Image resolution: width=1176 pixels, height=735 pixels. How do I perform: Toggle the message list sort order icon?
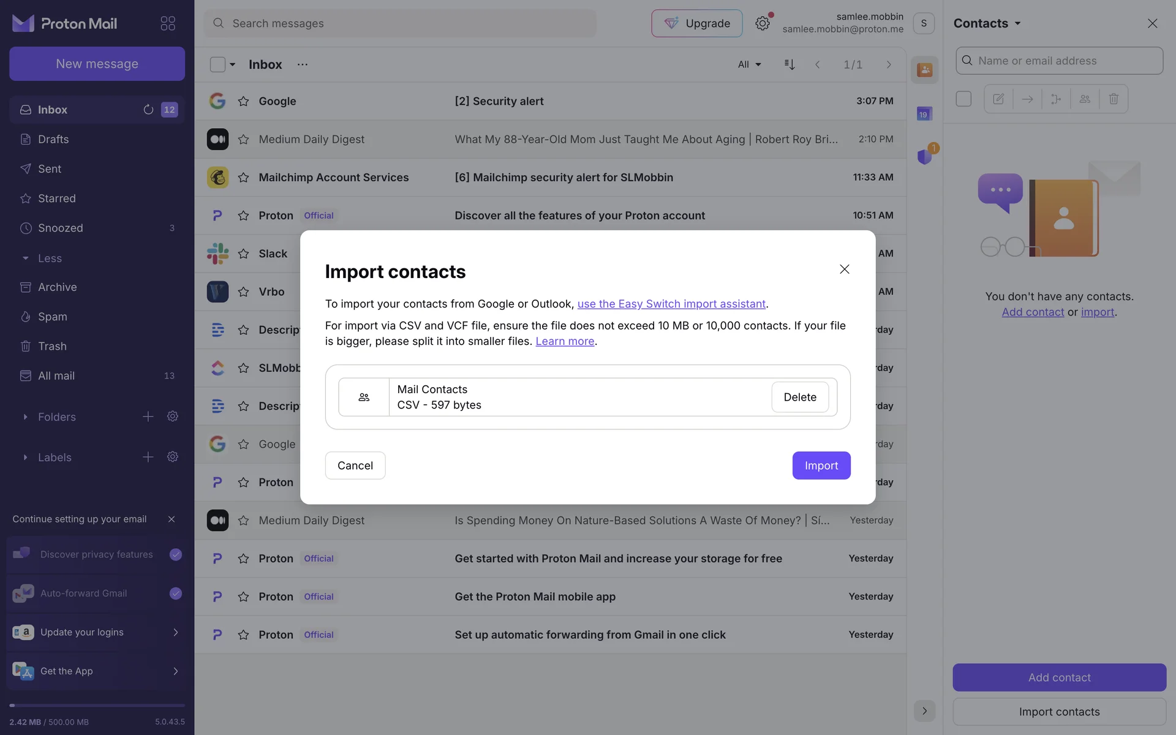[x=790, y=64]
